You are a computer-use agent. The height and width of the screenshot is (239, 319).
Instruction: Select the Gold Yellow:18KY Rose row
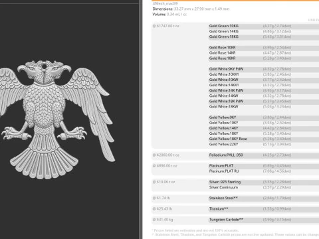pos(264,139)
